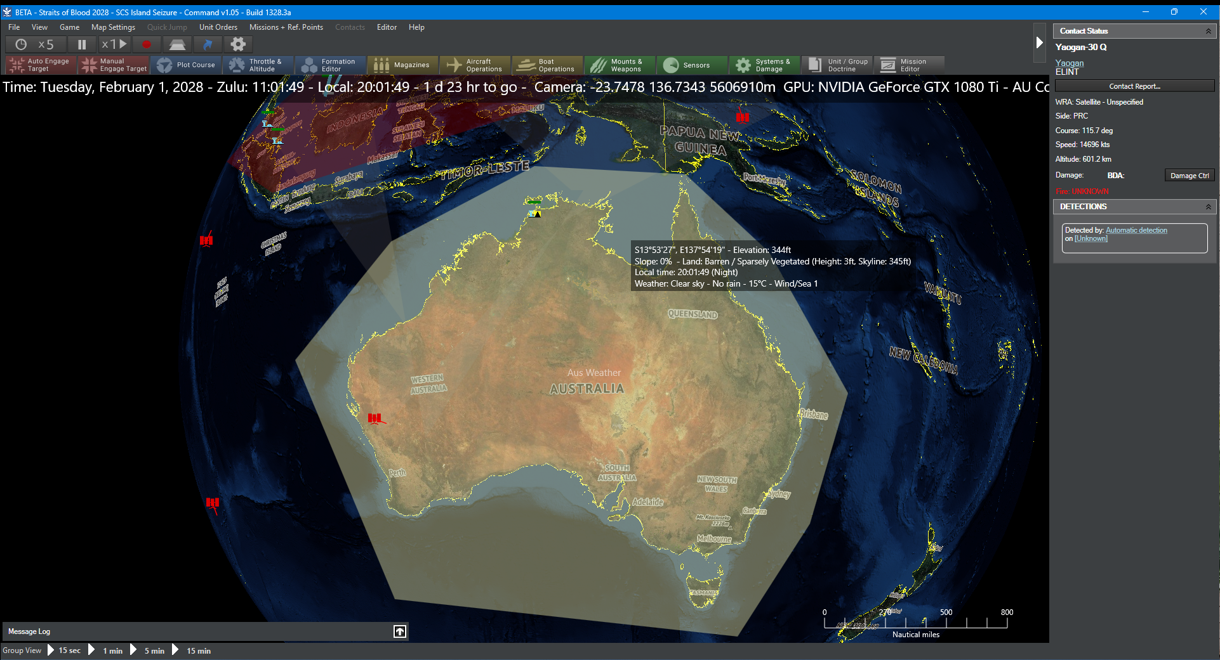Click the red record button
This screenshot has width=1220, height=660.
click(x=147, y=44)
